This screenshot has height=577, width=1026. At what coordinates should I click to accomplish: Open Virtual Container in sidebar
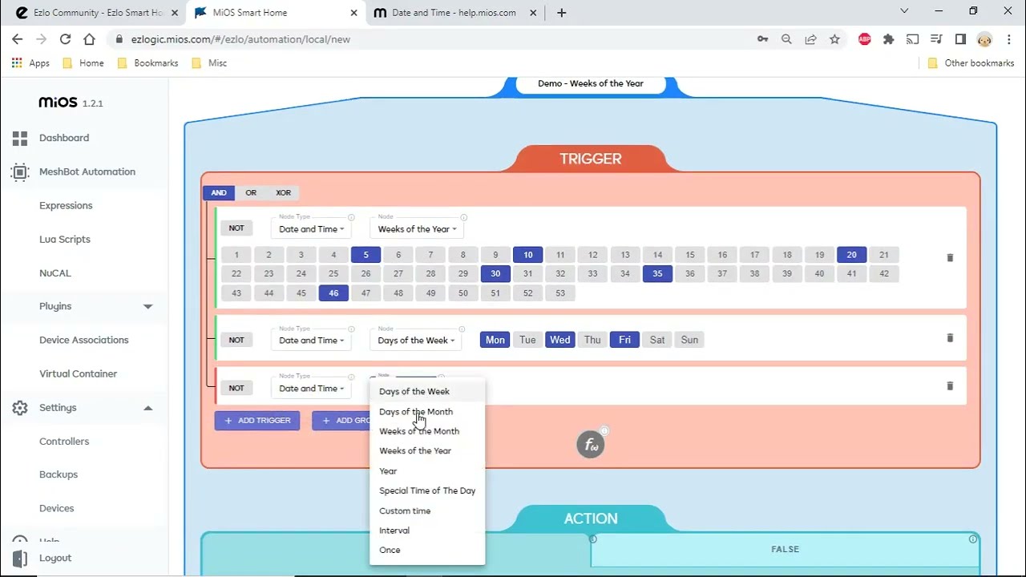tap(79, 373)
